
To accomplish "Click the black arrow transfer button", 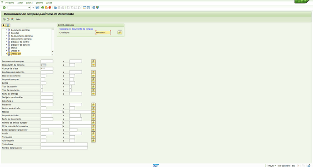I will [4, 25].
